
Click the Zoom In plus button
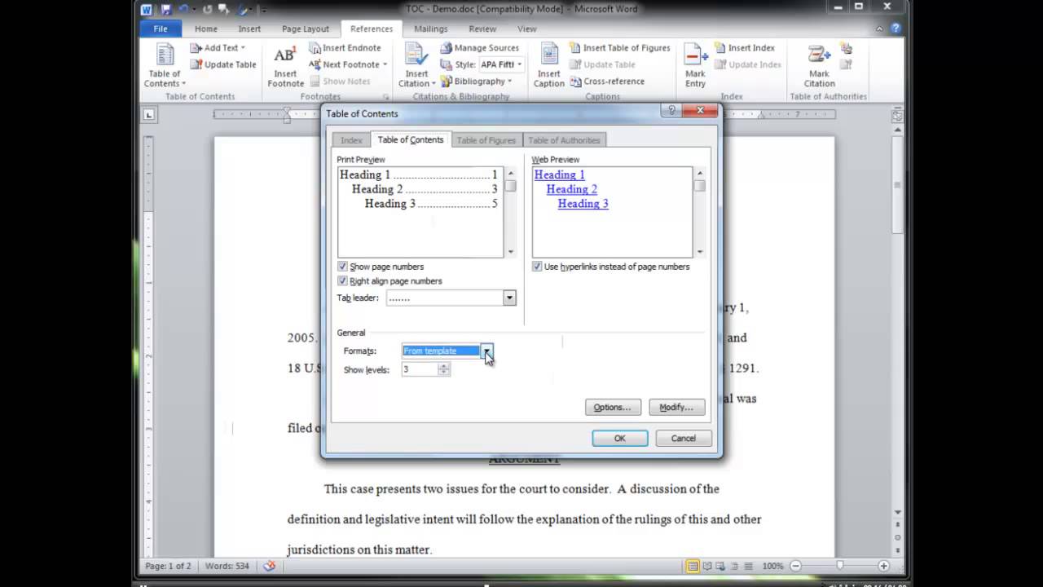(x=884, y=566)
